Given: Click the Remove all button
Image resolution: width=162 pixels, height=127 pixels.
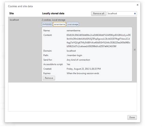Looking at the screenshot, I should [98, 14].
